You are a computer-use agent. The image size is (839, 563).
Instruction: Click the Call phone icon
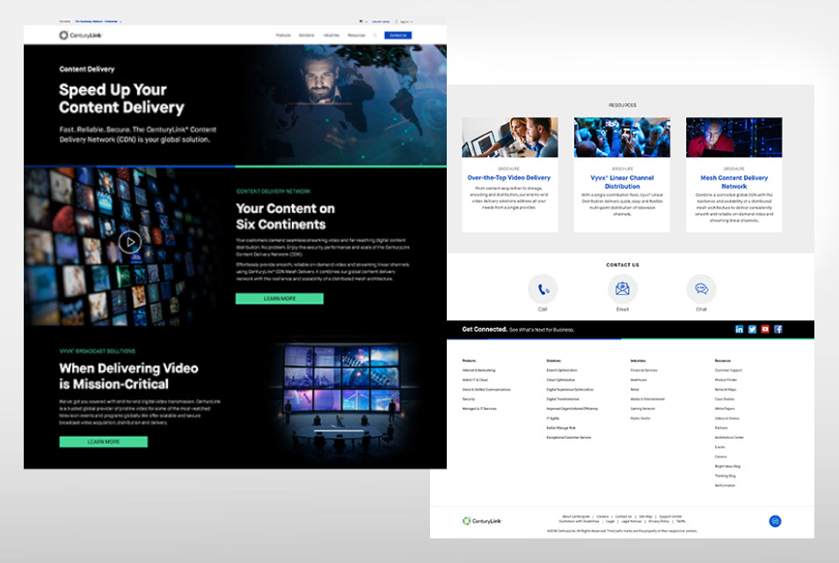coord(543,289)
